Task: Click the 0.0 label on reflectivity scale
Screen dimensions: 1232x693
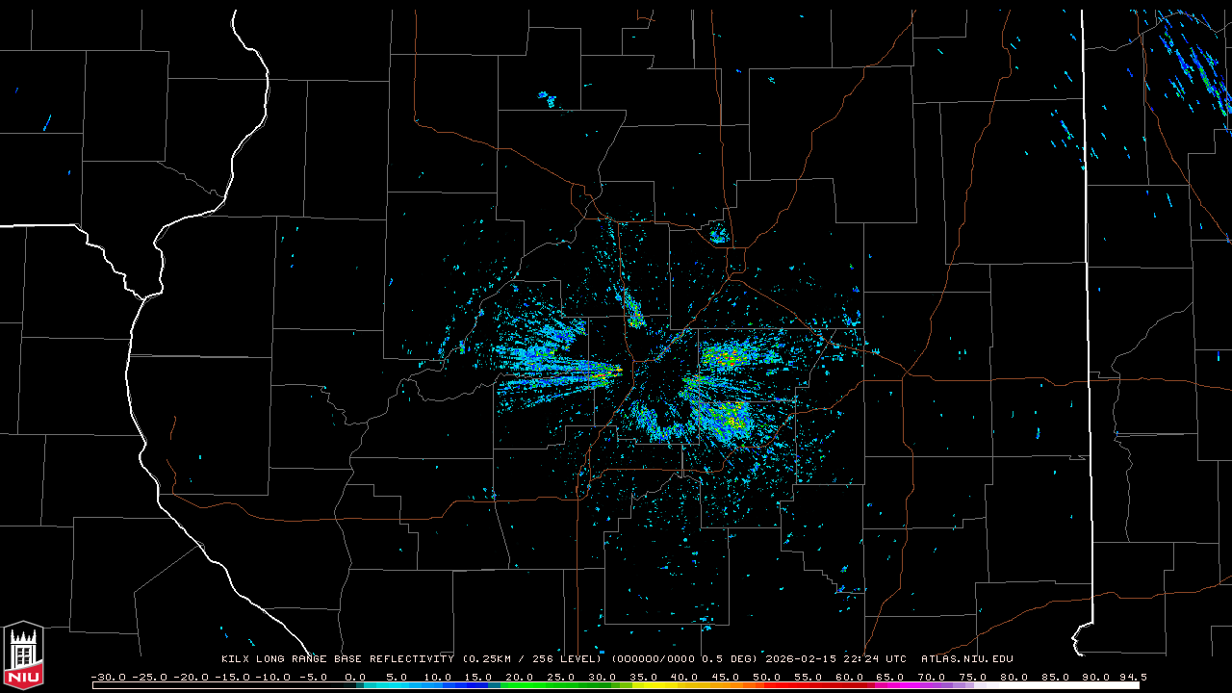Action: coord(354,678)
